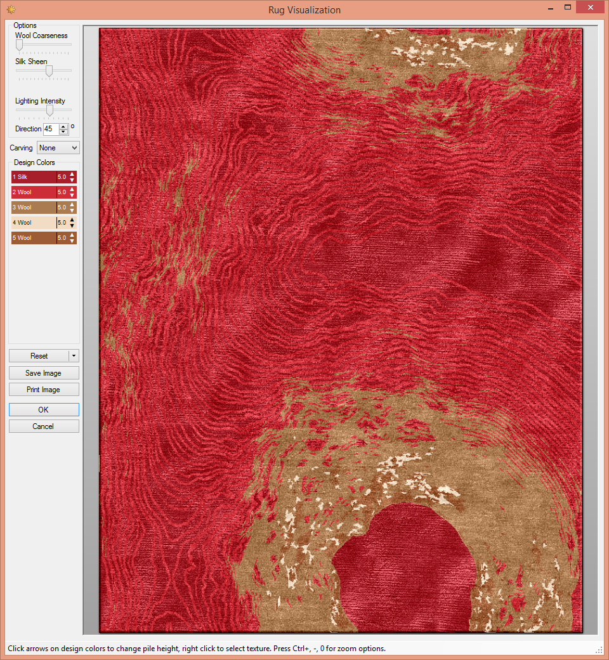This screenshot has width=609, height=660.
Task: Lower pile height of 5 Wool
Action: pos(72,241)
